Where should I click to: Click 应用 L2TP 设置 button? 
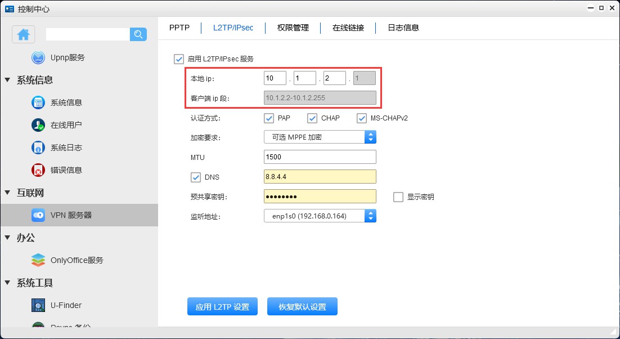click(x=222, y=307)
